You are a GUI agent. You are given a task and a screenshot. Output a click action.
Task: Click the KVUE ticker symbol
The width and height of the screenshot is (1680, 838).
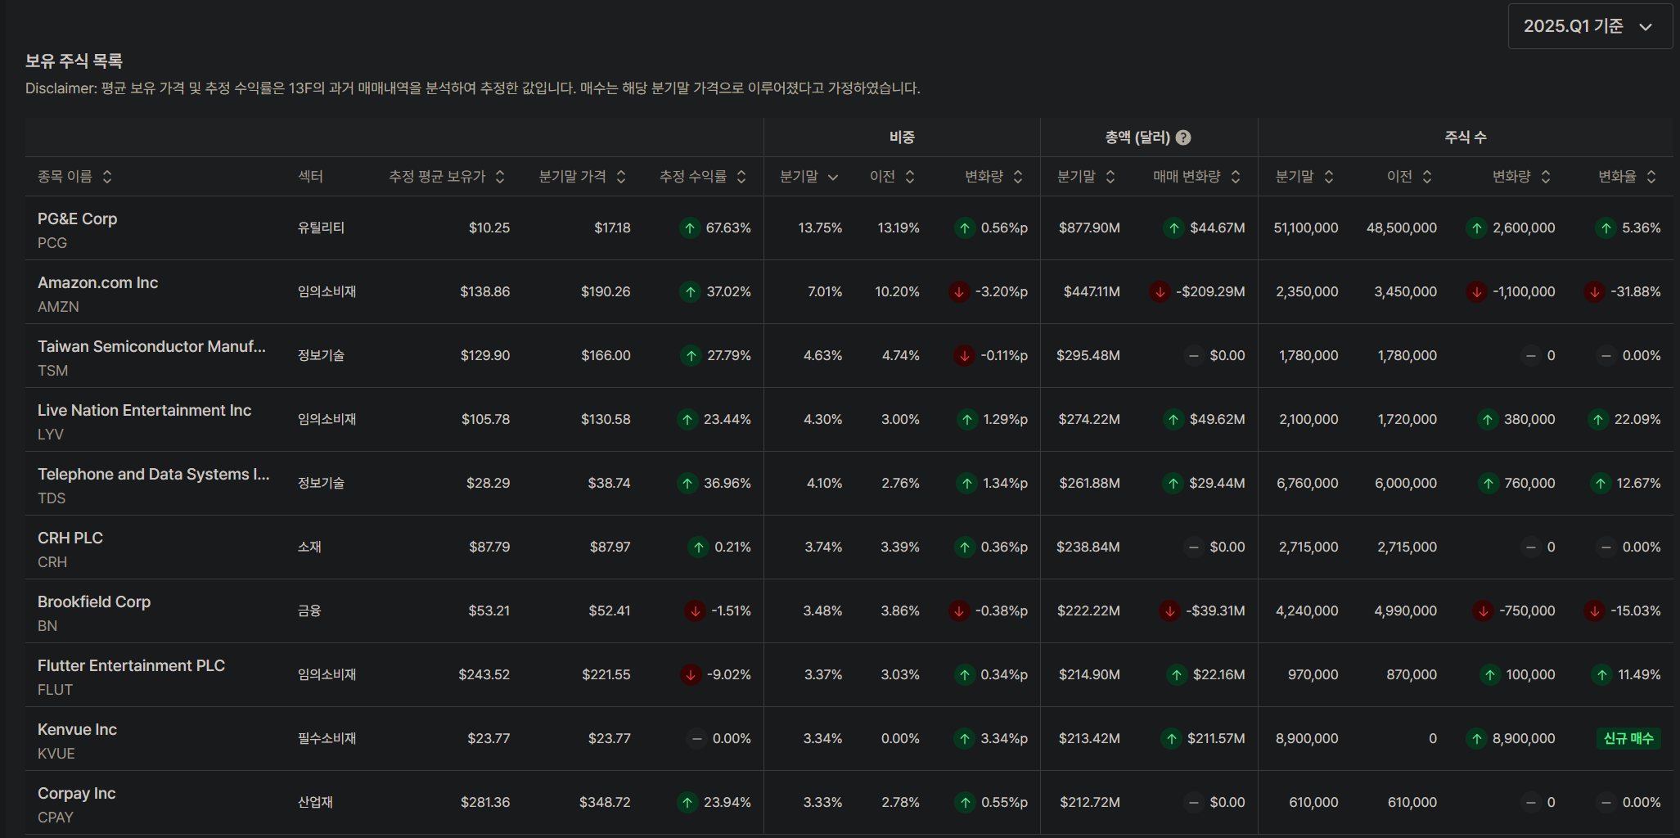(x=56, y=754)
